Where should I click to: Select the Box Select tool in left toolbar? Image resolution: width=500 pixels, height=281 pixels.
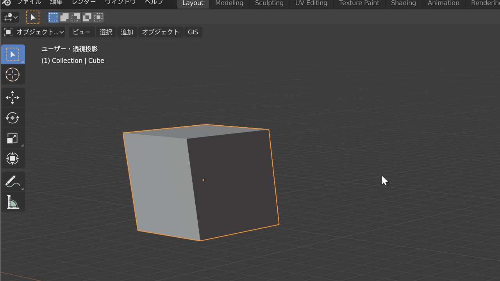pyautogui.click(x=13, y=54)
